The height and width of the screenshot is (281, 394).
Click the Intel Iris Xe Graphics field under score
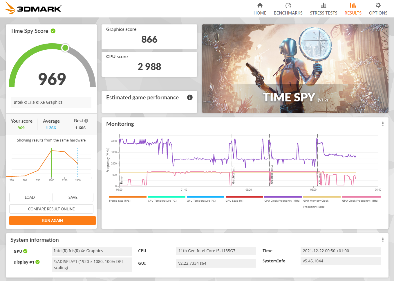(x=51, y=102)
